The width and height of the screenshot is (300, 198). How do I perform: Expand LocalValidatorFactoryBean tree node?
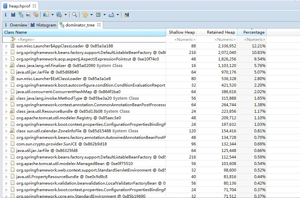[6, 183]
